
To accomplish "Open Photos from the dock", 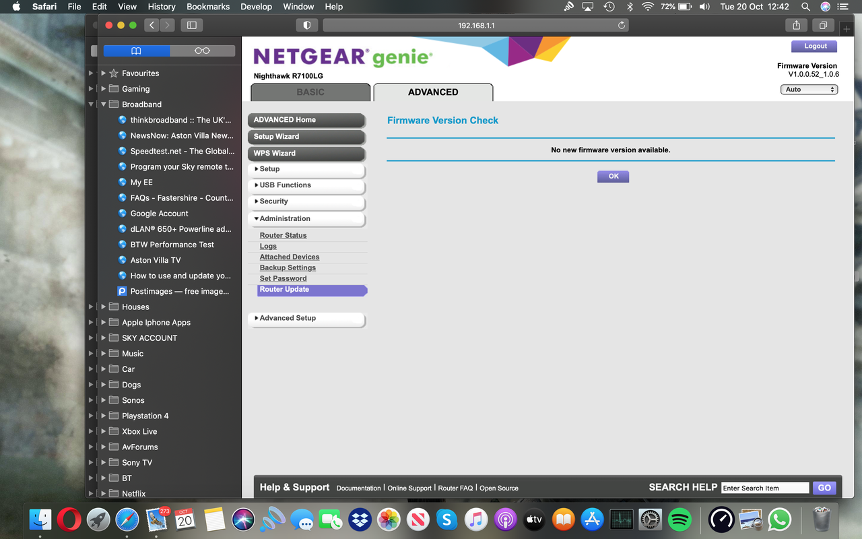I will tap(389, 519).
